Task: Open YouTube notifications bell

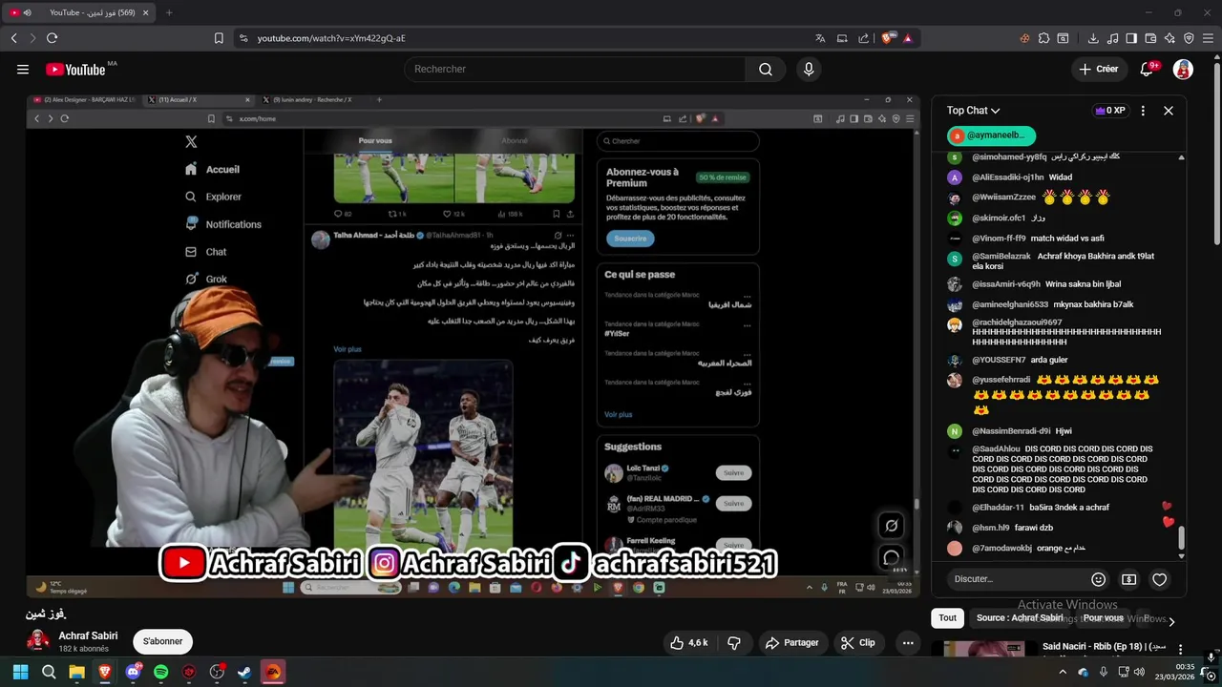Action: click(1147, 69)
